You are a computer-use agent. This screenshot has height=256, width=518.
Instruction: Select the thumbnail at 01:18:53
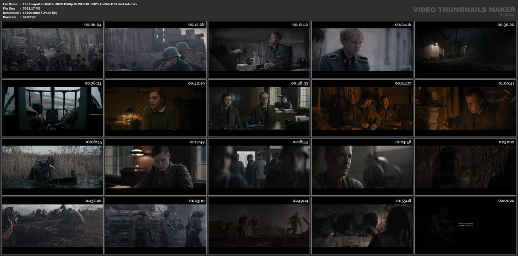click(259, 167)
